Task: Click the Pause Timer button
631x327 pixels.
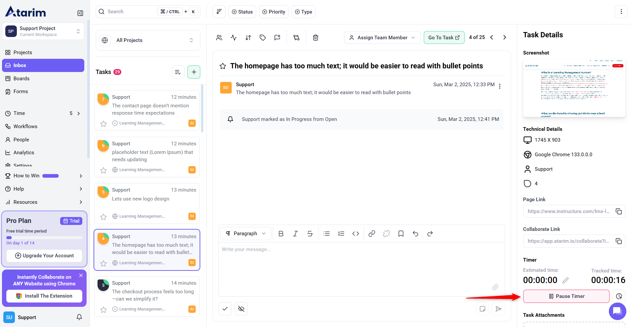Action: [x=566, y=296]
